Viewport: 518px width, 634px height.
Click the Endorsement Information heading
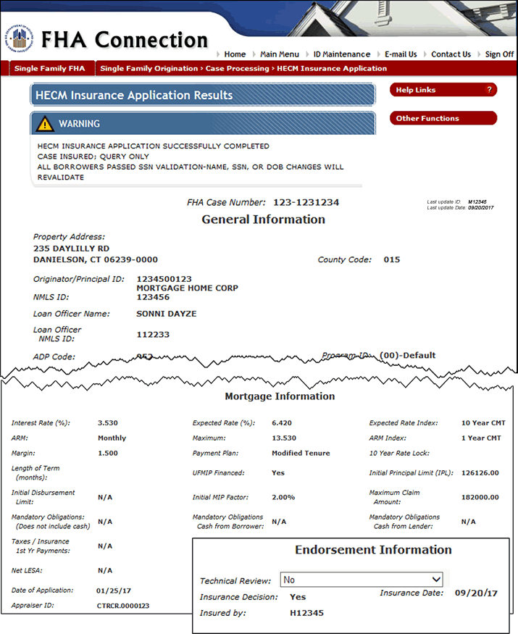point(373,550)
